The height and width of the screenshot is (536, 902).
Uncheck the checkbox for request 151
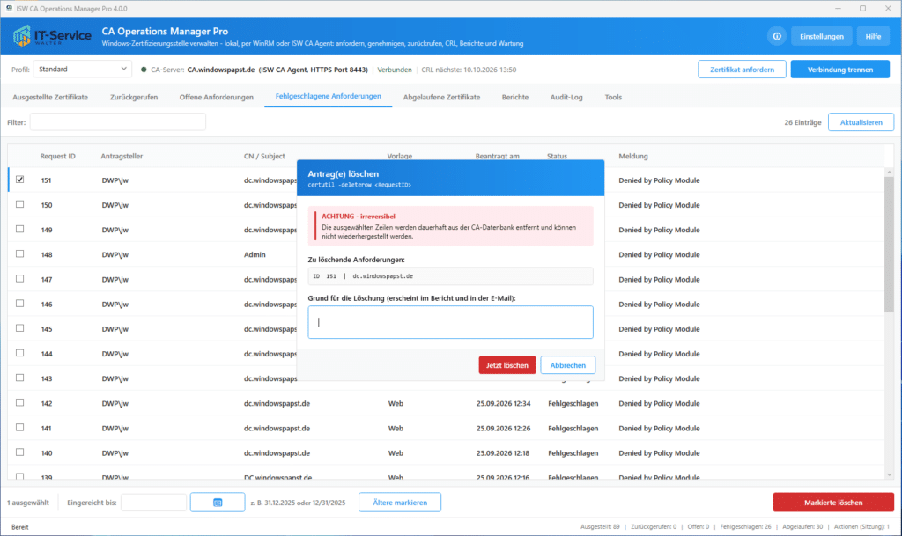point(20,180)
